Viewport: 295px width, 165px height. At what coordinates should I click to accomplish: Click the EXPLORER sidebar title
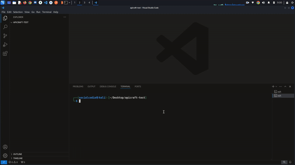tap(18, 17)
